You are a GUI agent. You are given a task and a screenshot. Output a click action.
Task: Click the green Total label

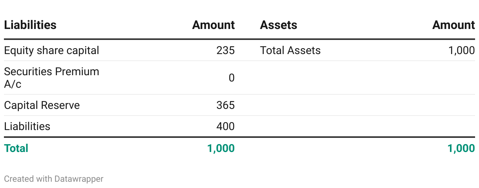tap(16, 148)
